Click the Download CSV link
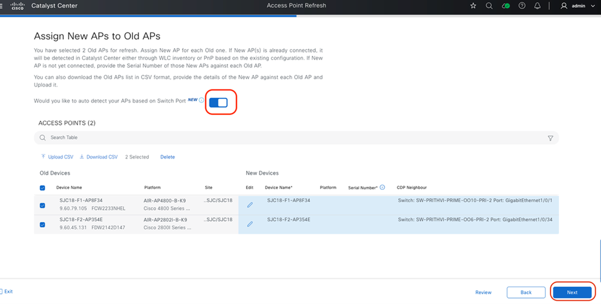This screenshot has height=304, width=601. click(x=99, y=157)
